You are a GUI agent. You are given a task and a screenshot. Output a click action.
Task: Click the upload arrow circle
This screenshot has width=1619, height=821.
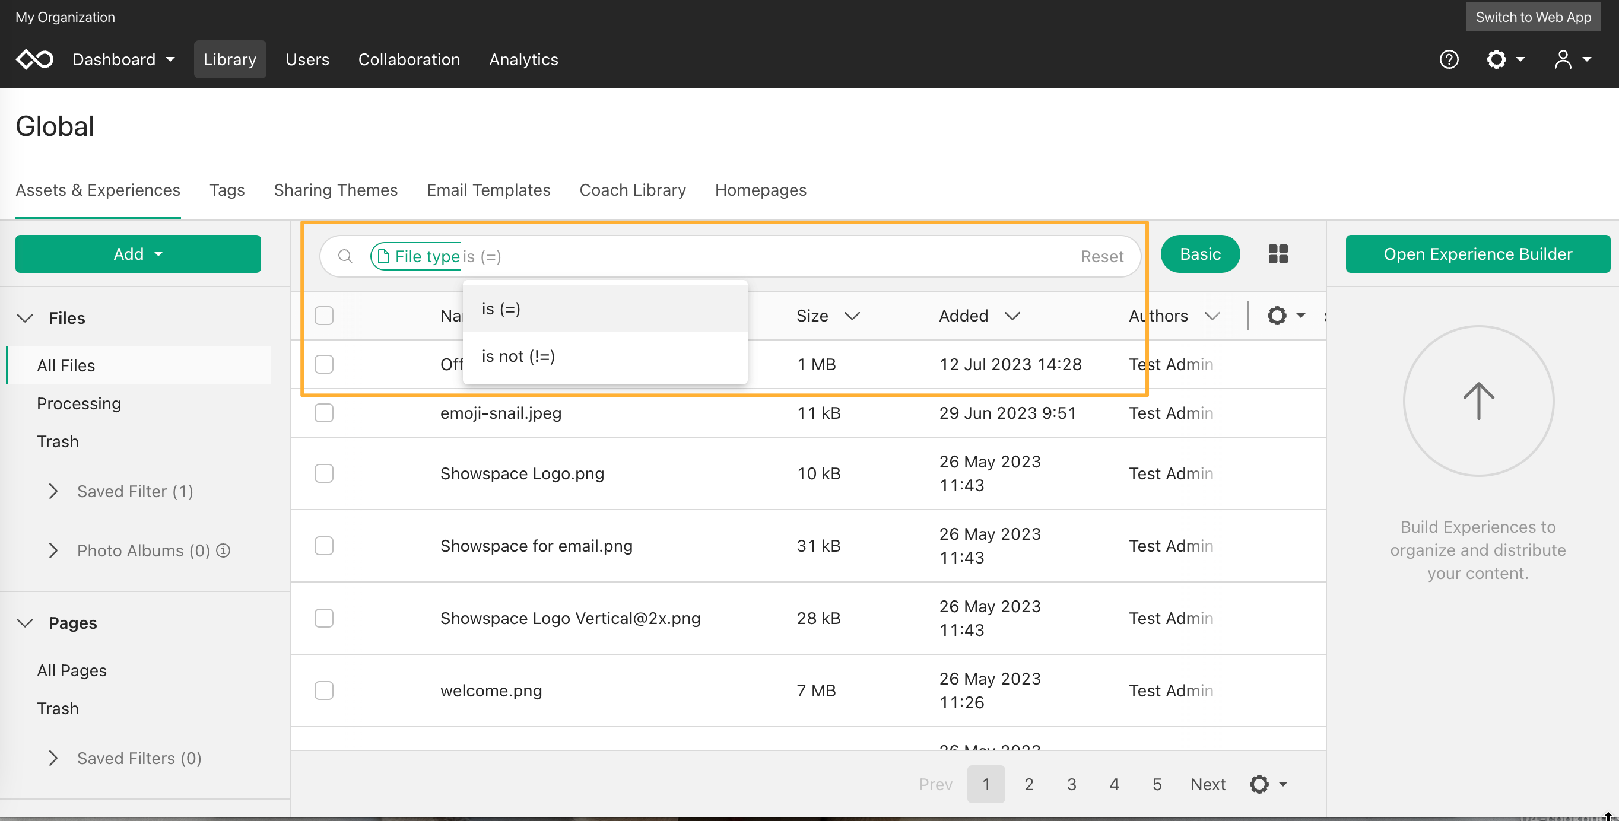(1478, 401)
